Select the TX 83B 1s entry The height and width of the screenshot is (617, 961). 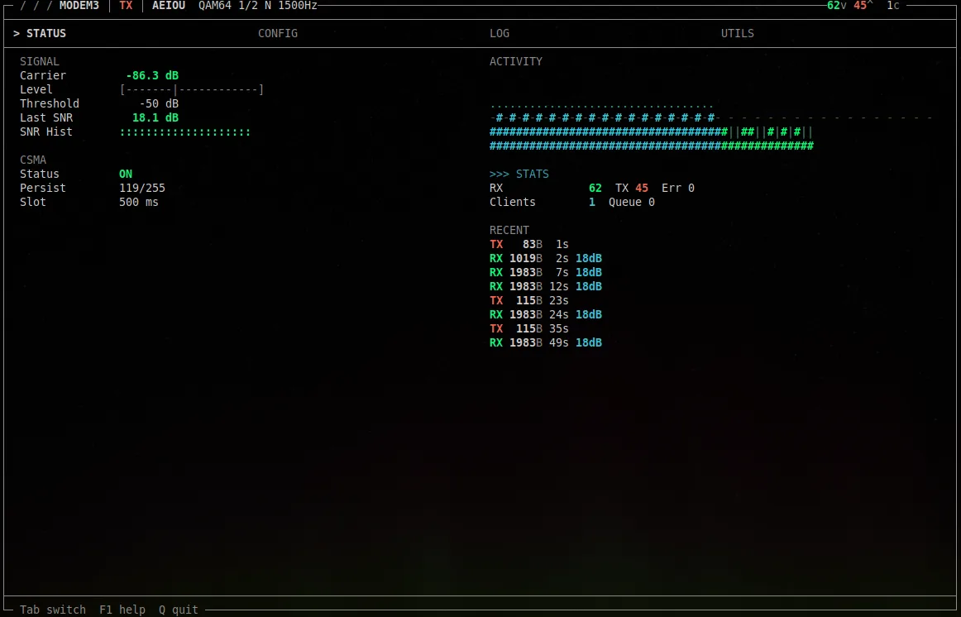[529, 245]
